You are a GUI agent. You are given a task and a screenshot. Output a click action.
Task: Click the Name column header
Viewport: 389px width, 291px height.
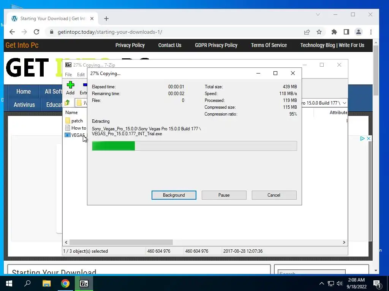pyautogui.click(x=71, y=112)
